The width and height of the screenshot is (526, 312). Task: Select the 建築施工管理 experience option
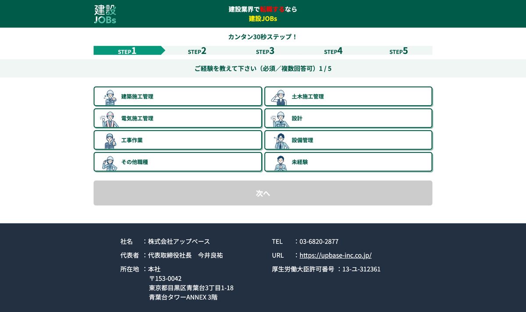[178, 96]
